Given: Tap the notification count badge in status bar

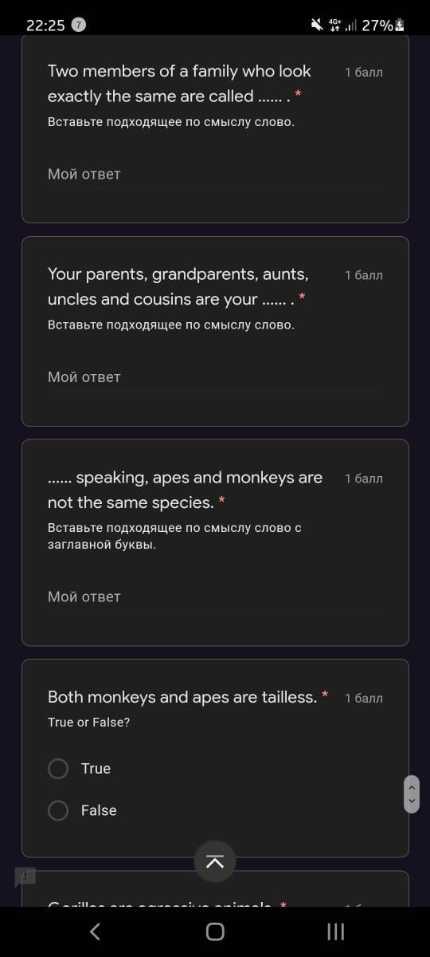Looking at the screenshot, I should click(x=79, y=25).
